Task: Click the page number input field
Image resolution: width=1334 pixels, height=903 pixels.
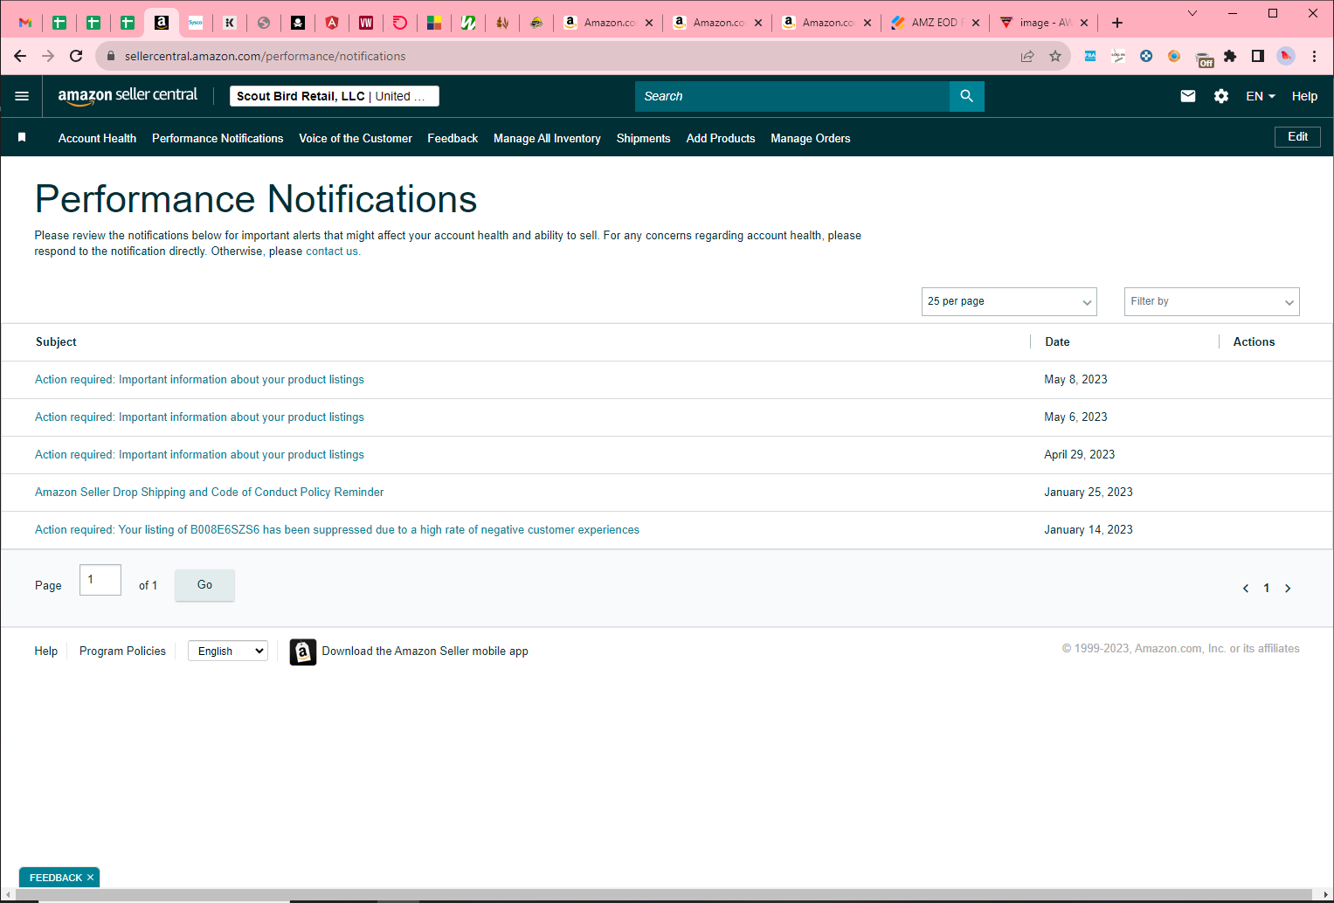Action: (x=100, y=580)
